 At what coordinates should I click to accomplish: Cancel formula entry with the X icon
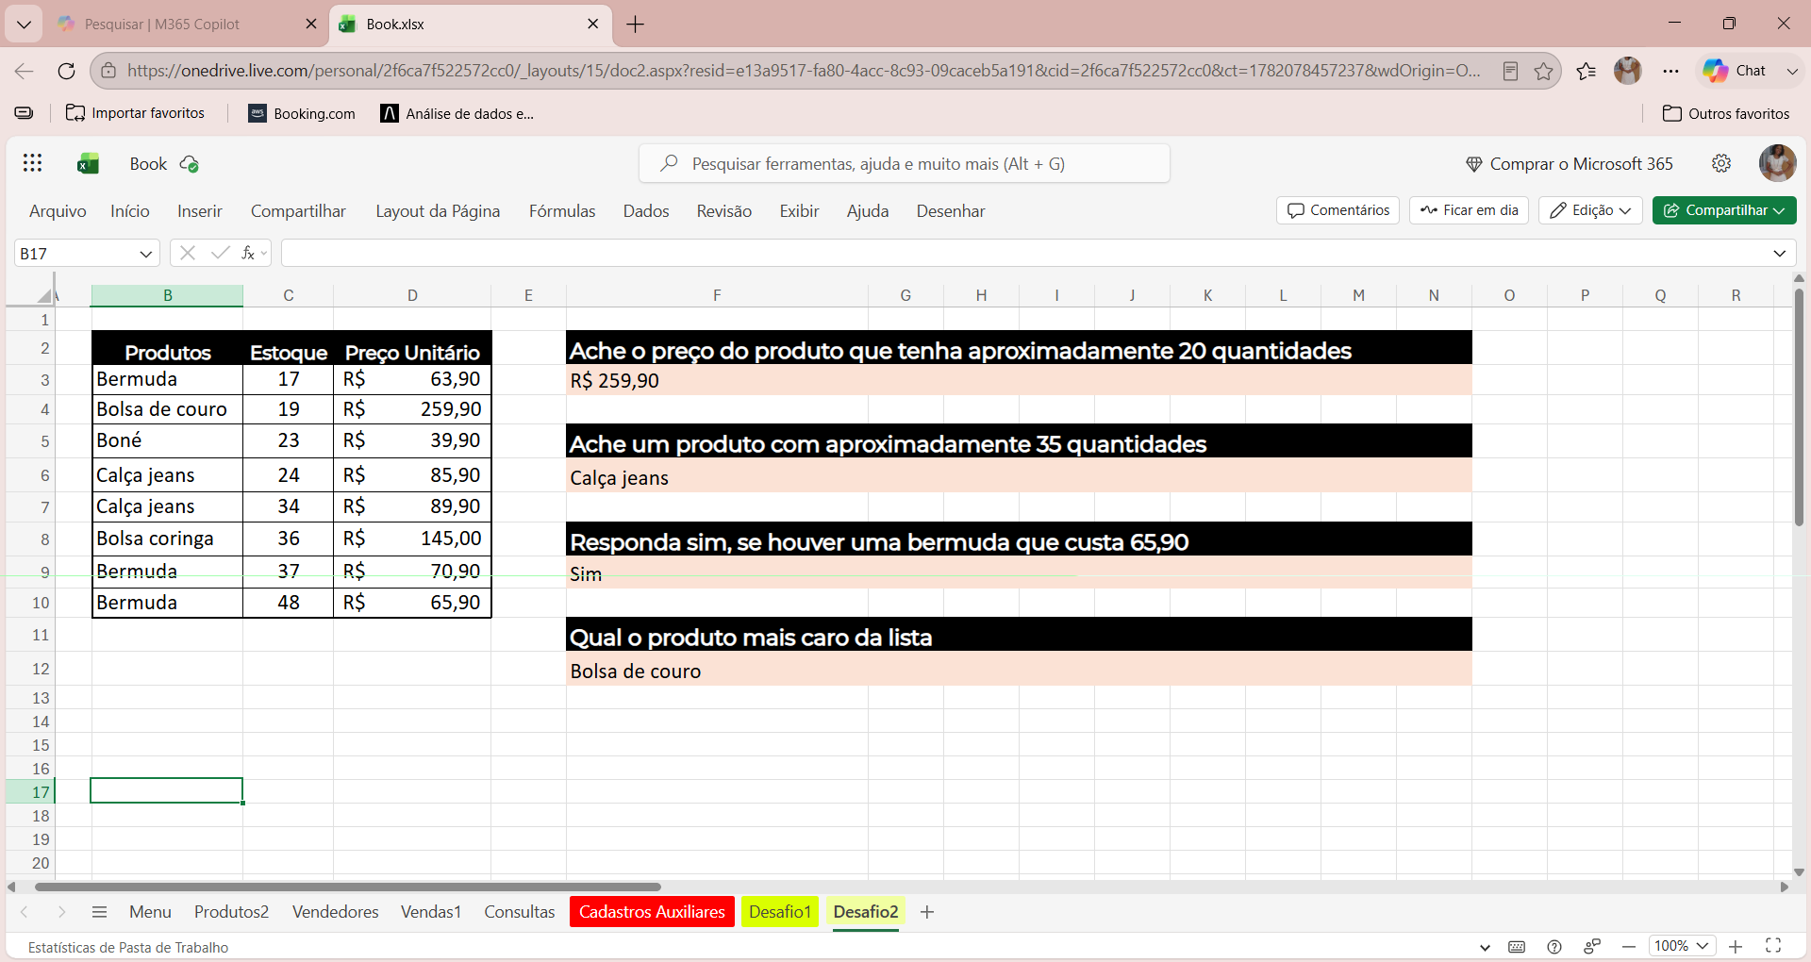(188, 253)
